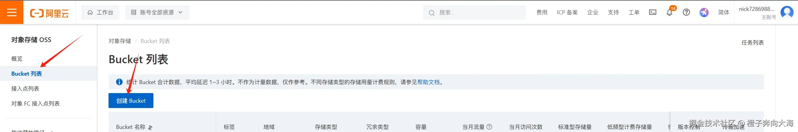Click the purple AI assistant icon

pos(704,12)
